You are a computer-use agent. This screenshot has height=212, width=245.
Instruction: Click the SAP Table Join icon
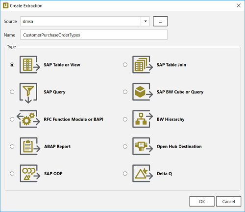(x=143, y=64)
